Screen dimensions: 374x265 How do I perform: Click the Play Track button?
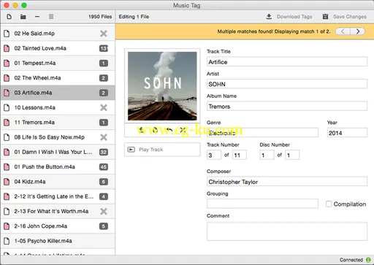point(162,150)
